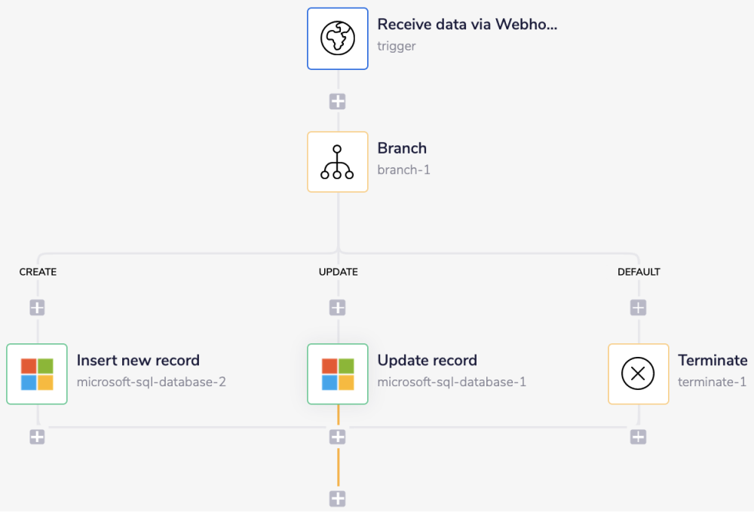This screenshot has width=754, height=512.
Task: Click the Terminate step name
Action: click(x=713, y=360)
